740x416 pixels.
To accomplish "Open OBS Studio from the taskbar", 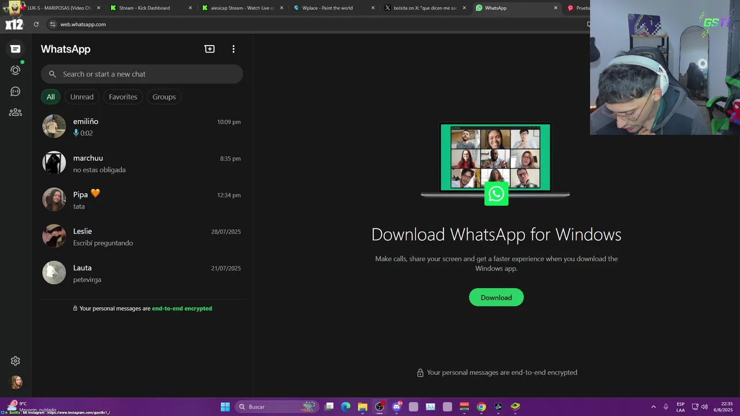I will pos(379,407).
